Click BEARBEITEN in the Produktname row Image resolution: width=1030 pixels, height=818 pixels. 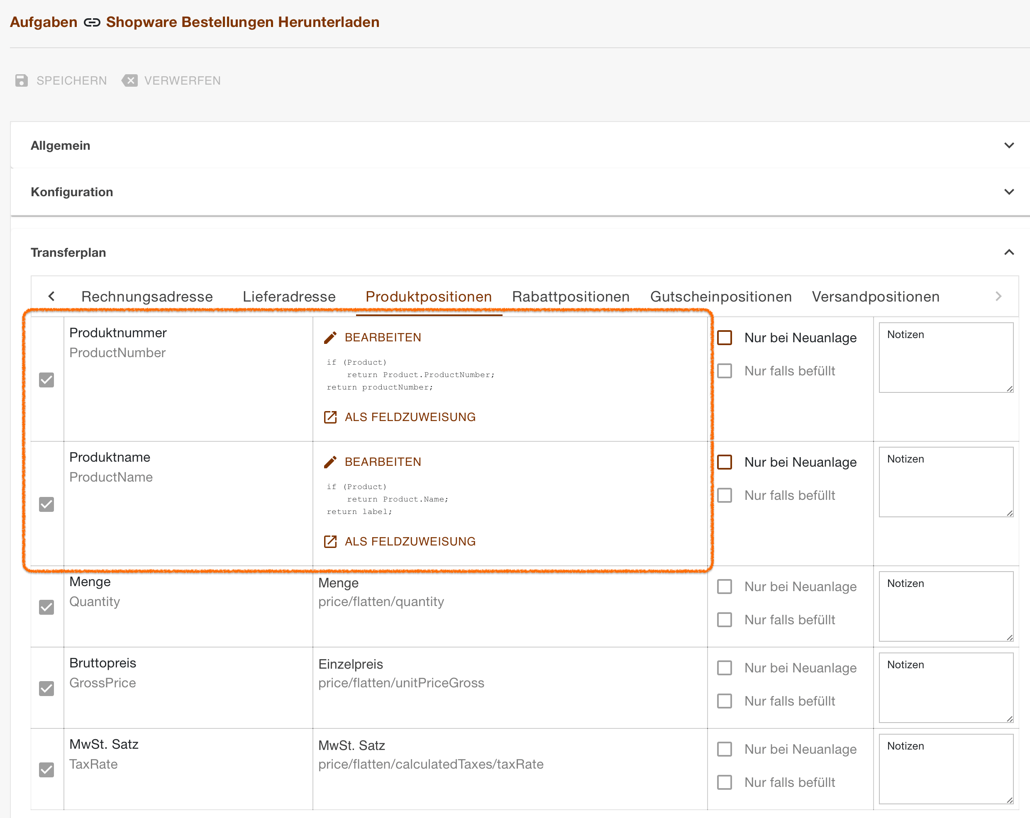[x=382, y=462]
